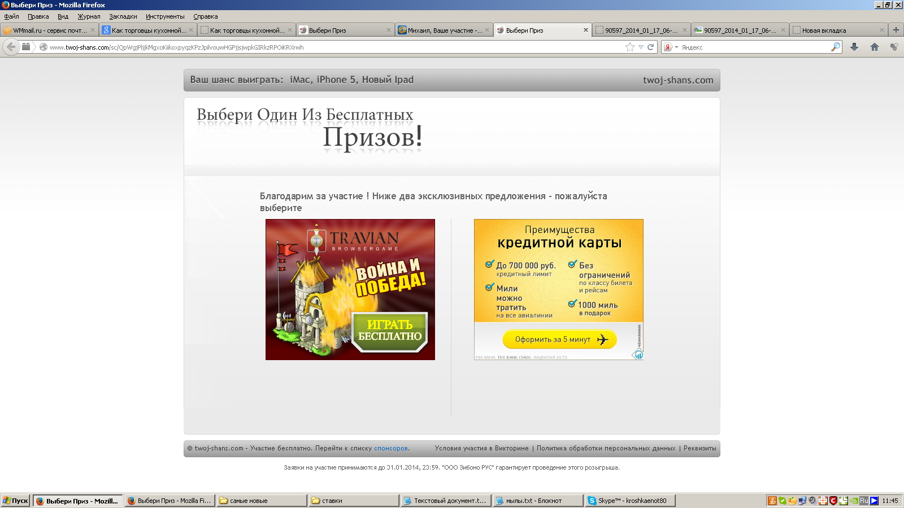Open 'мылы.txt - Блокнот' taskbar item
Image resolution: width=904 pixels, height=508 pixels.
538,501
